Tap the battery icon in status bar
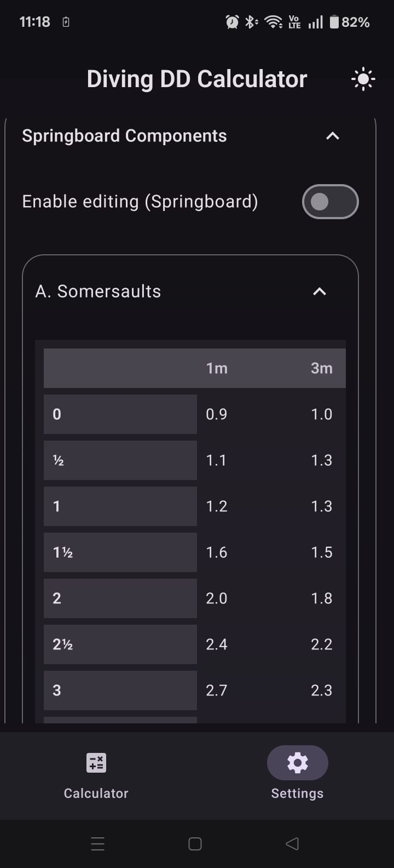The height and width of the screenshot is (868, 394). point(334,22)
